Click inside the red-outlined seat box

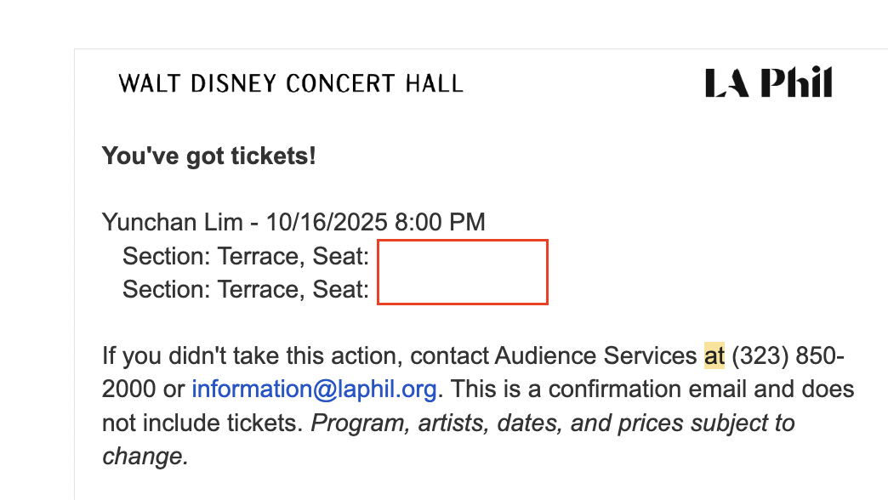pos(462,272)
